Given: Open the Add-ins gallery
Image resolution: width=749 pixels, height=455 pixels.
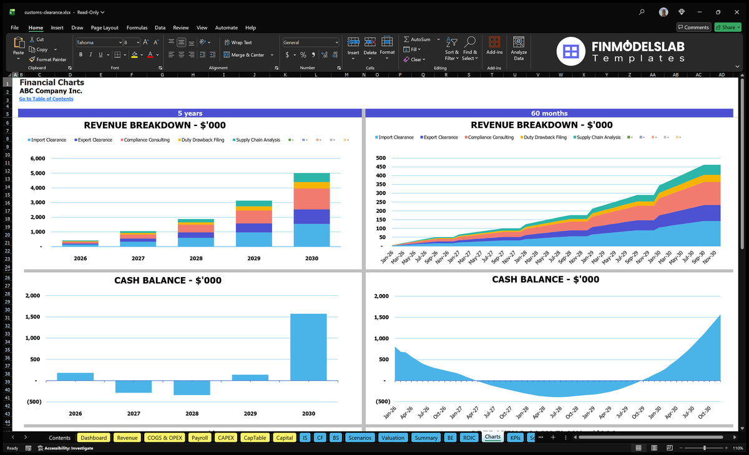Looking at the screenshot, I should coord(494,45).
